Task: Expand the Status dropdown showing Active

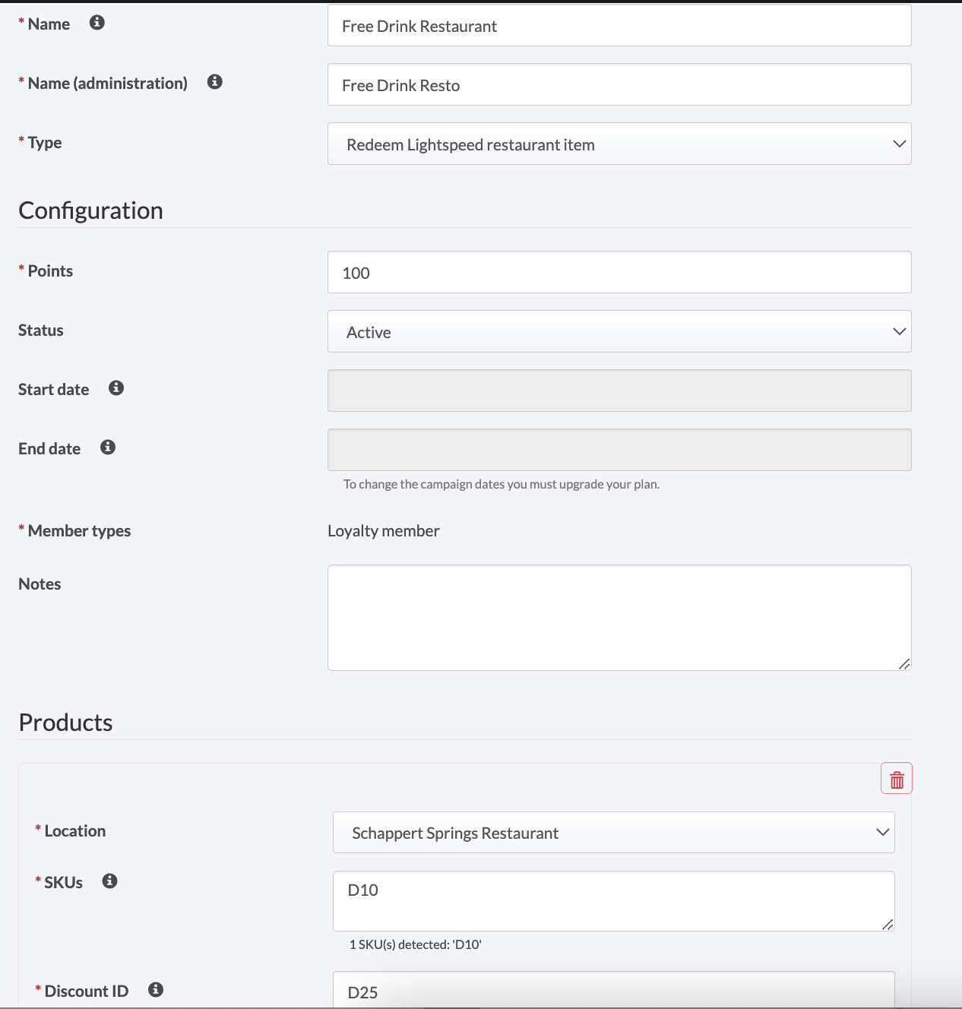Action: (x=619, y=331)
